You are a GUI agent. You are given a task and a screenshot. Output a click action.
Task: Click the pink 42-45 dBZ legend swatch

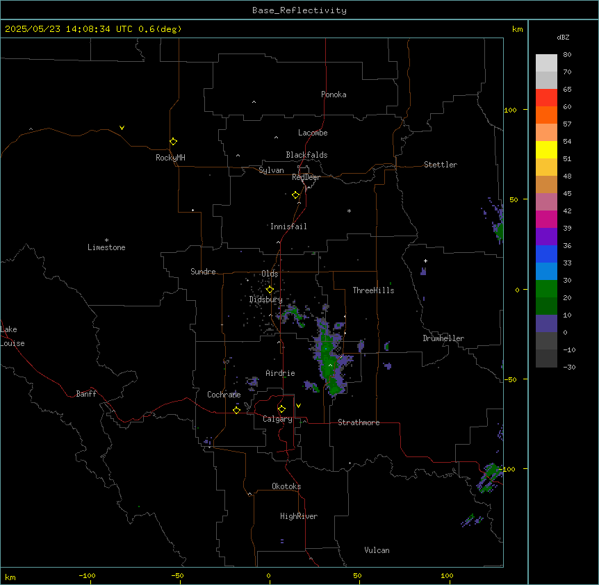[x=546, y=202]
